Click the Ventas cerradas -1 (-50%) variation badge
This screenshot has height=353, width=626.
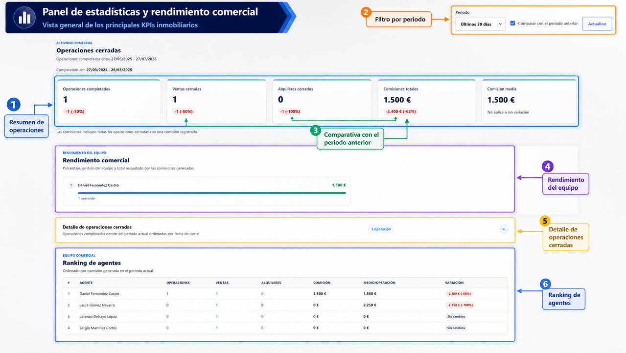click(x=184, y=111)
